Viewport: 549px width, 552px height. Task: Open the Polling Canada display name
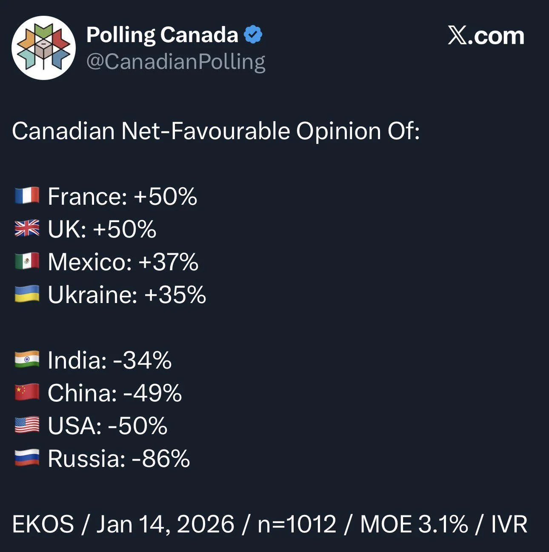[x=162, y=35]
